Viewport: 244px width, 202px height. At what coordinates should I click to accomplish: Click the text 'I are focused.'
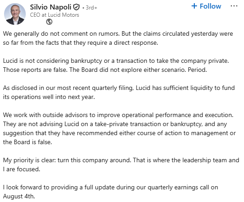[22, 169]
